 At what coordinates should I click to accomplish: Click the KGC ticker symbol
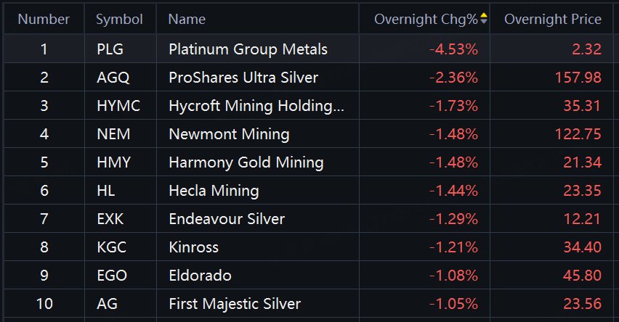[x=111, y=247]
